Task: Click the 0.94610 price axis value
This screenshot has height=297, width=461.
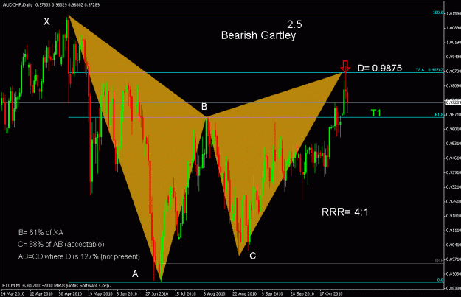Action: (x=454, y=158)
